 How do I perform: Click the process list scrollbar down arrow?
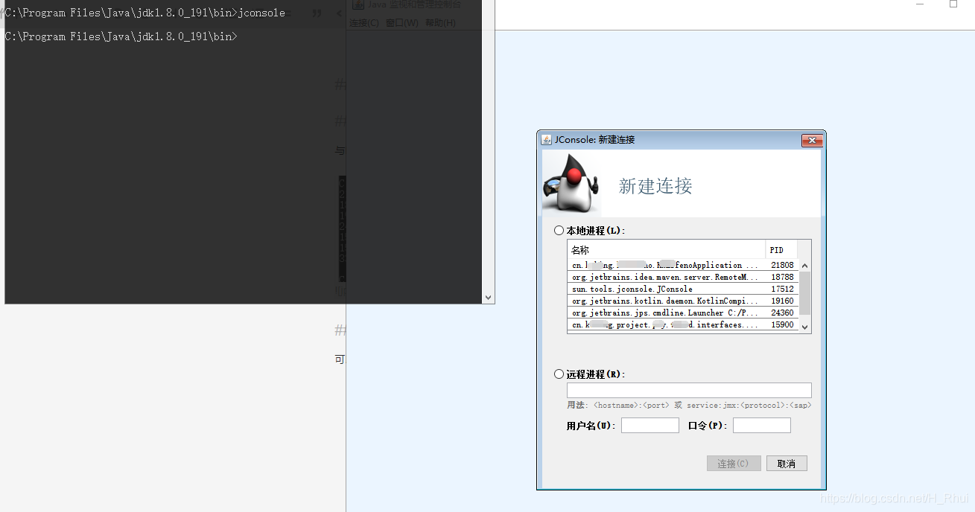pyautogui.click(x=804, y=326)
